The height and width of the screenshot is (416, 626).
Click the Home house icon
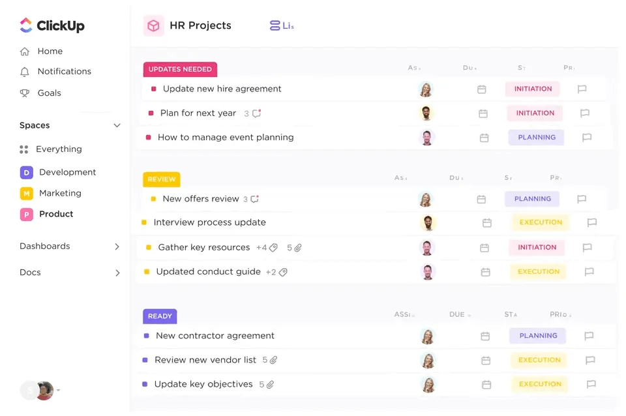(x=25, y=52)
